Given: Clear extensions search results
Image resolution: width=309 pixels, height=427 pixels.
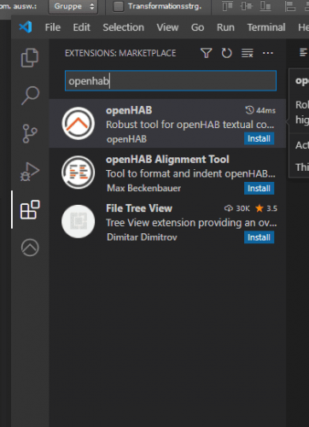Looking at the screenshot, I should point(248,53).
